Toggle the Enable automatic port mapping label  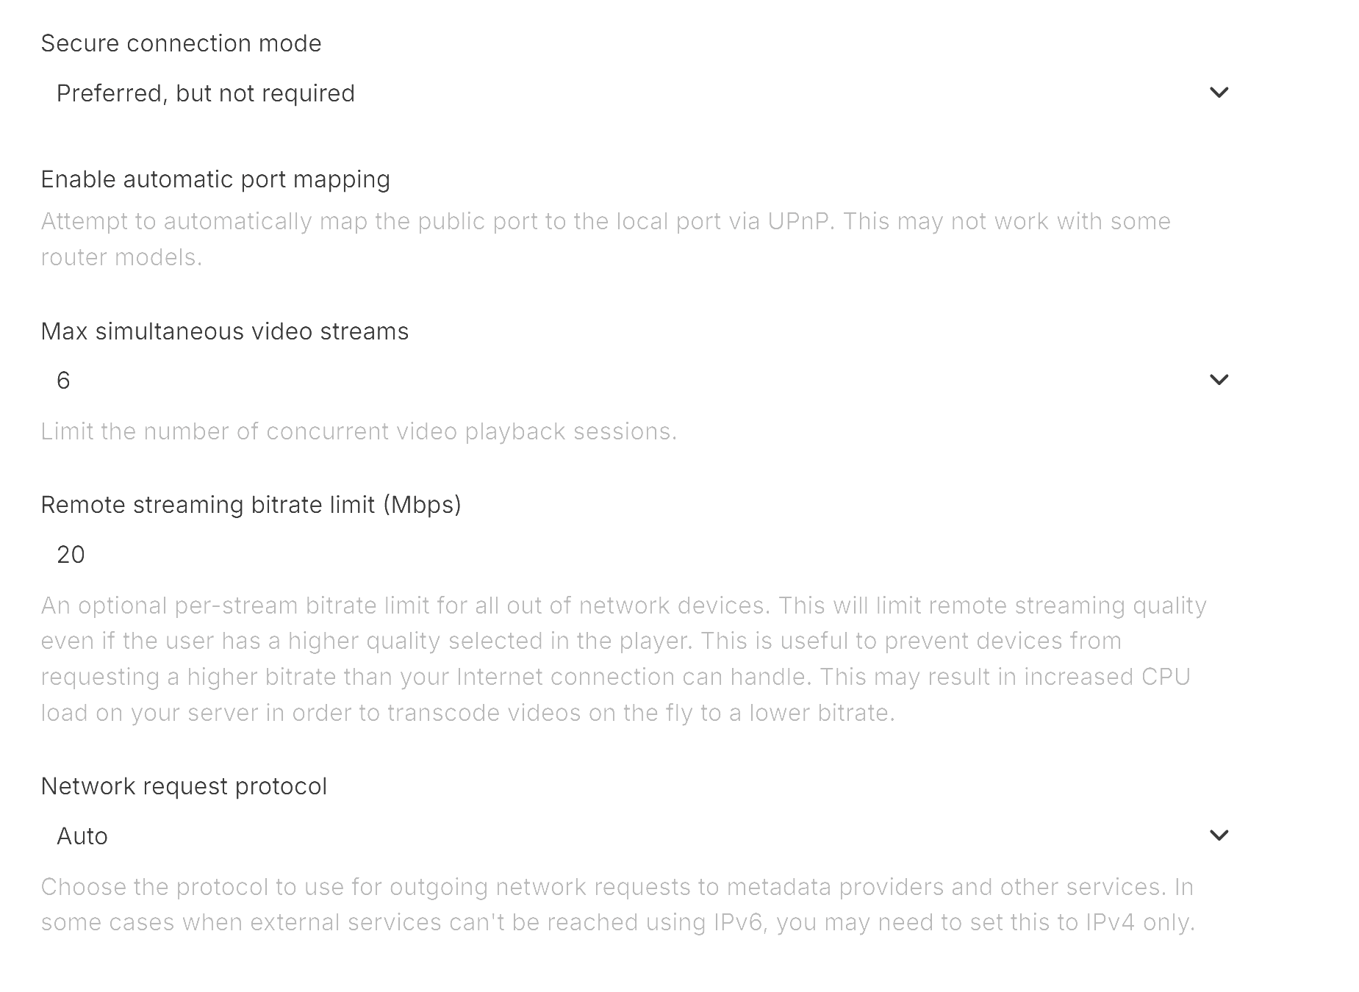tap(215, 179)
